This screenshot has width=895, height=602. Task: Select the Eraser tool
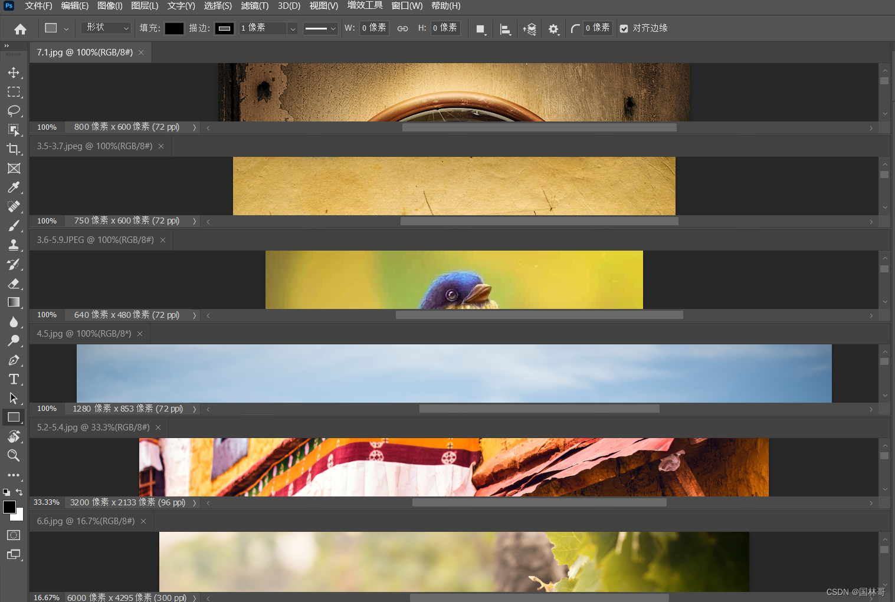[x=14, y=284]
